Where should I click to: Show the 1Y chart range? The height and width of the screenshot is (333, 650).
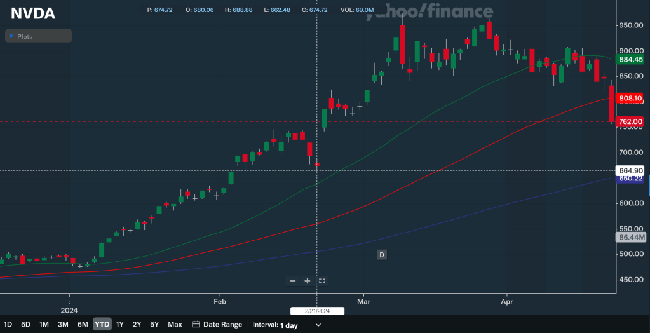[x=119, y=324]
